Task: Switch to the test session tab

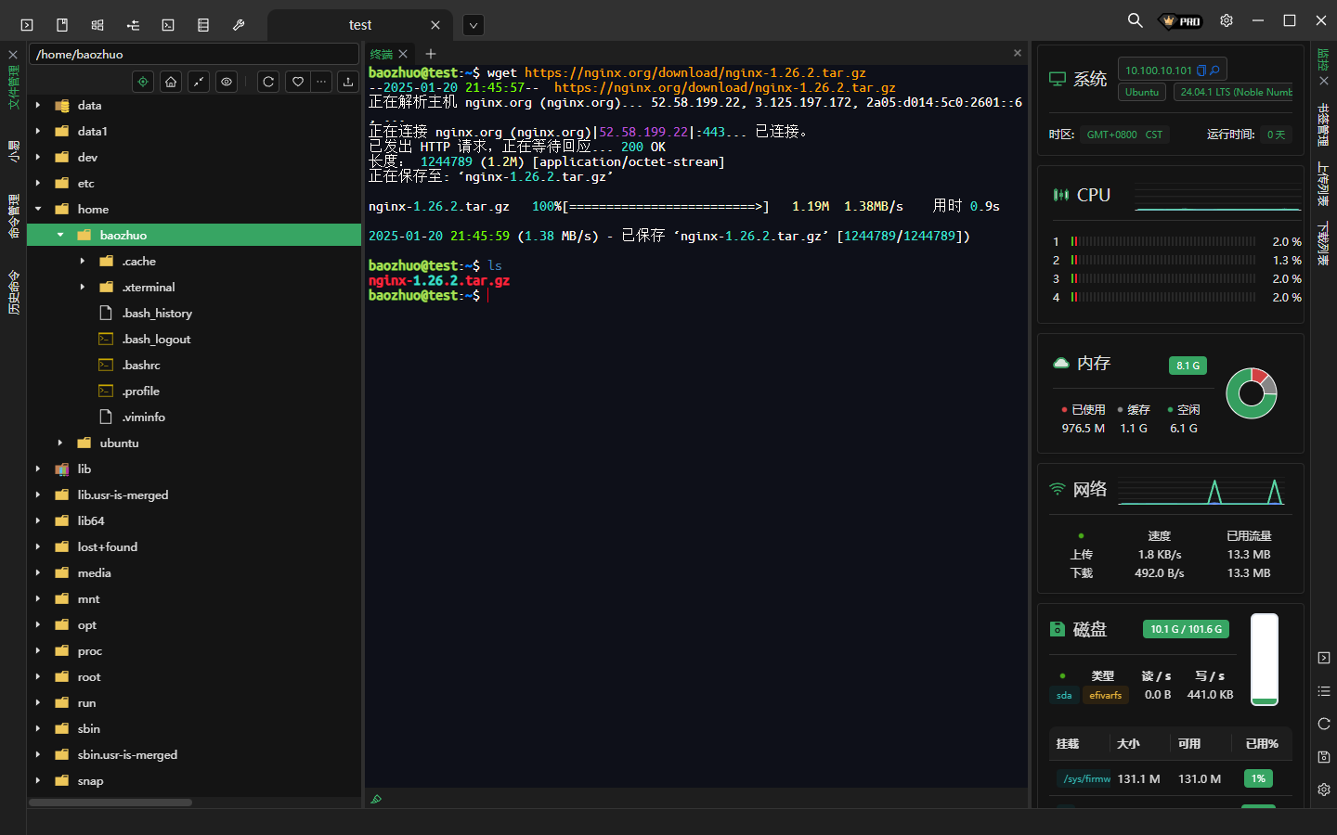Action: coord(360,25)
